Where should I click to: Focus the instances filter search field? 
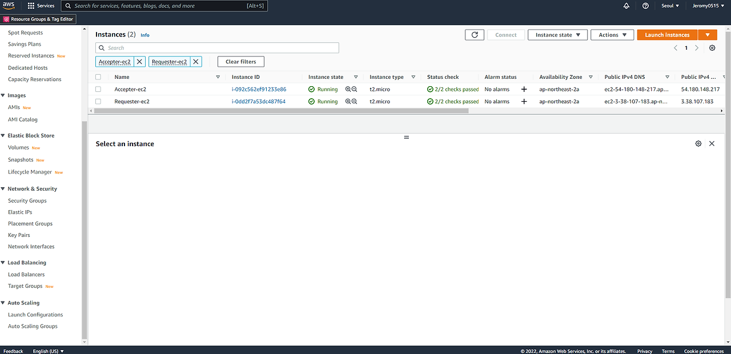tap(217, 48)
